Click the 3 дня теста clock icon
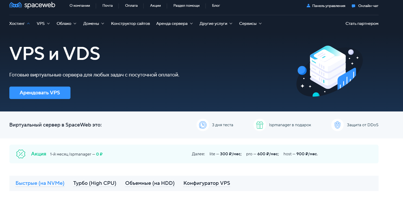The height and width of the screenshot is (197, 403). point(203,125)
